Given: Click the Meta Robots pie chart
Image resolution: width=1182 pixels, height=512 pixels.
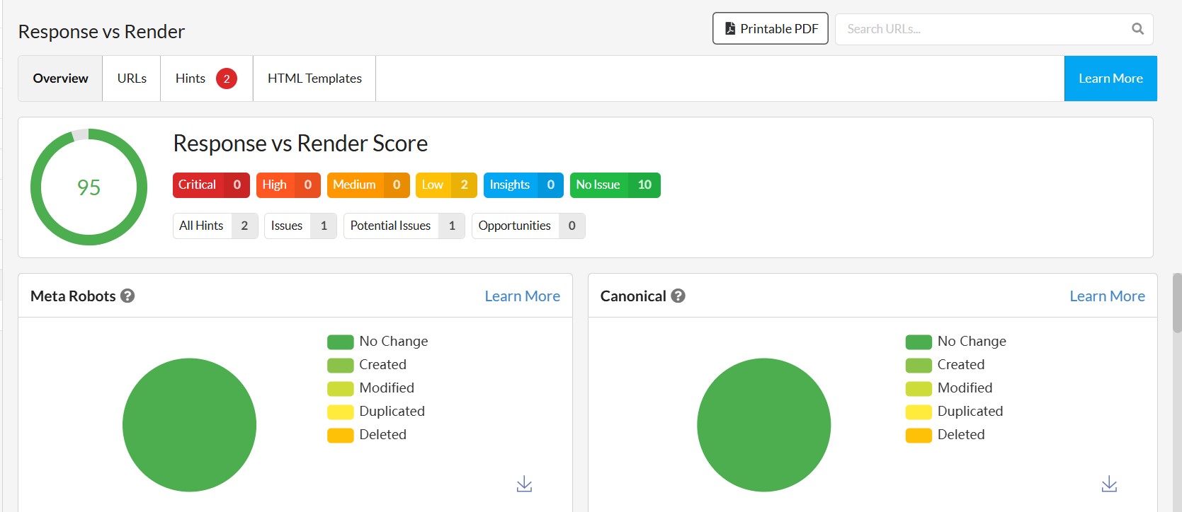Looking at the screenshot, I should 189,425.
